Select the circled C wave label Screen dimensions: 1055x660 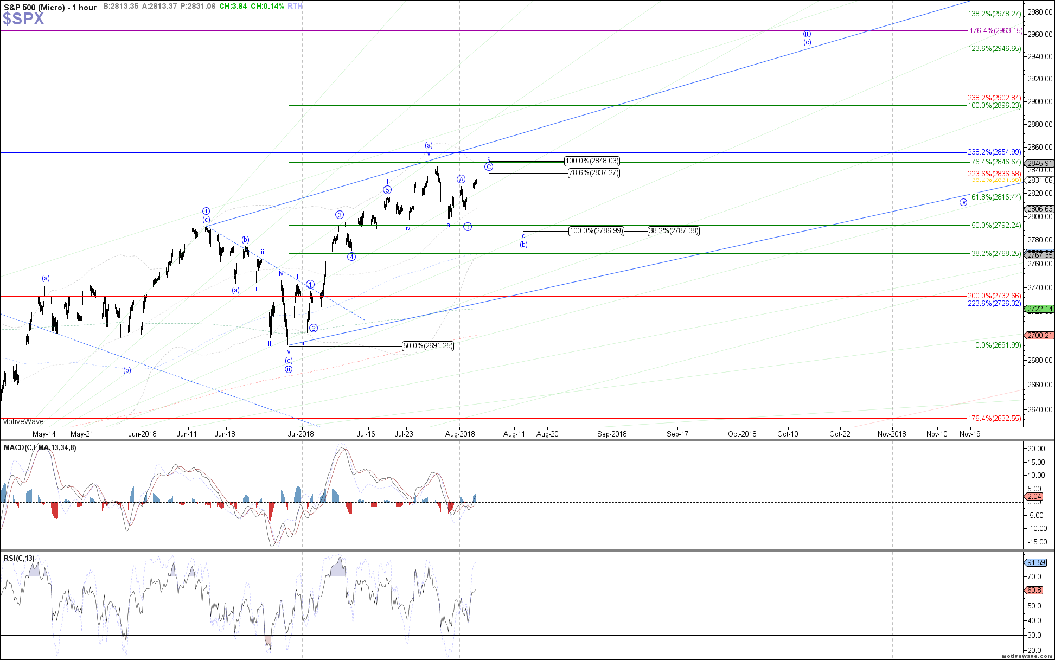tap(489, 167)
